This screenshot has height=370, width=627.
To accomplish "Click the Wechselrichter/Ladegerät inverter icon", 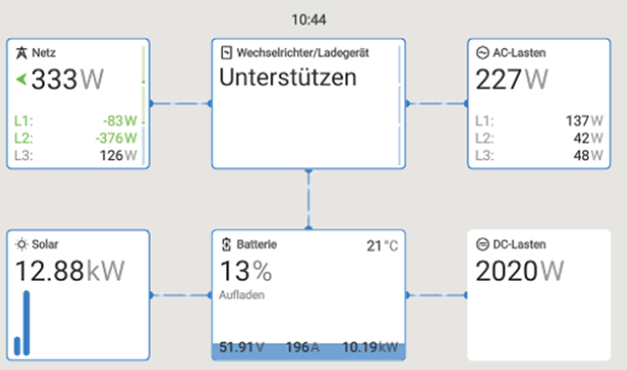I will pos(226,53).
